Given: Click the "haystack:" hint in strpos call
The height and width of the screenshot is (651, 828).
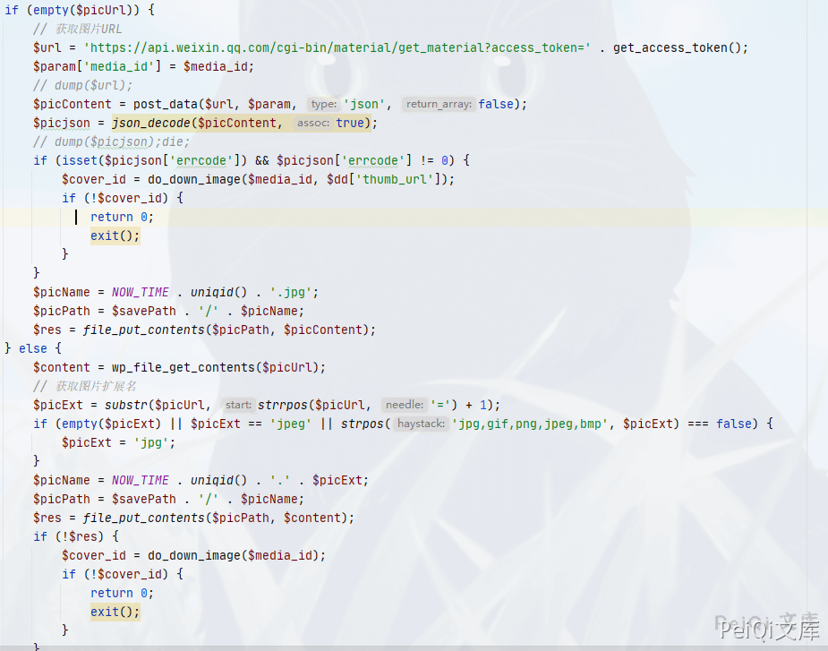Looking at the screenshot, I should point(421,424).
